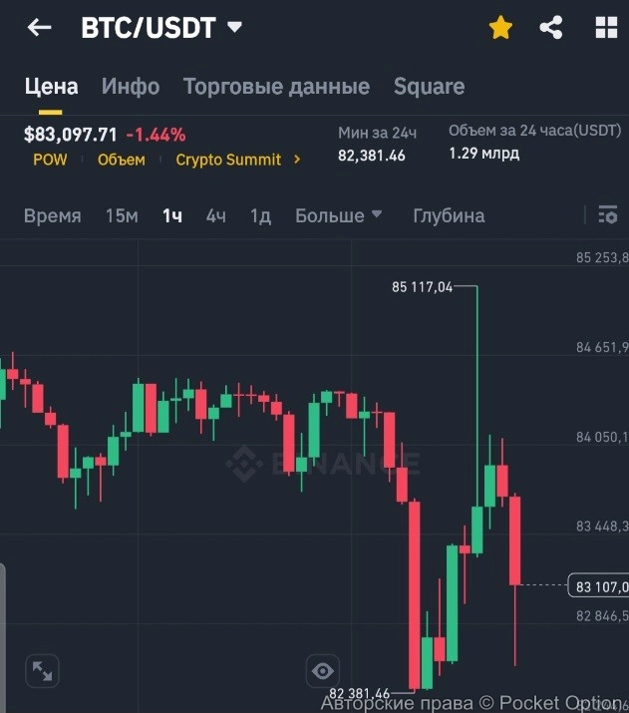This screenshot has height=713, width=629.
Task: Open the Торговые данные tab
Action: coord(276,87)
